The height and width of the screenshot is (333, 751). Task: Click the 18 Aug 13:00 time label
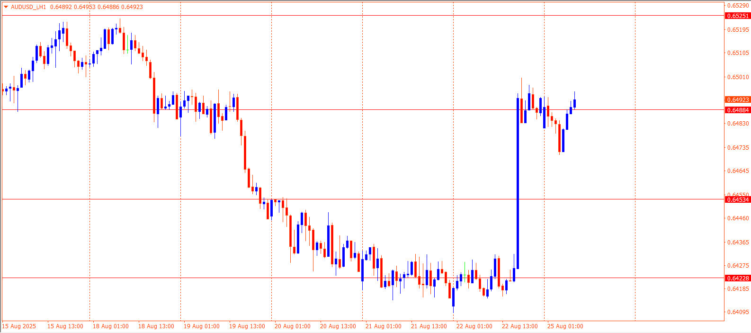(x=156, y=326)
